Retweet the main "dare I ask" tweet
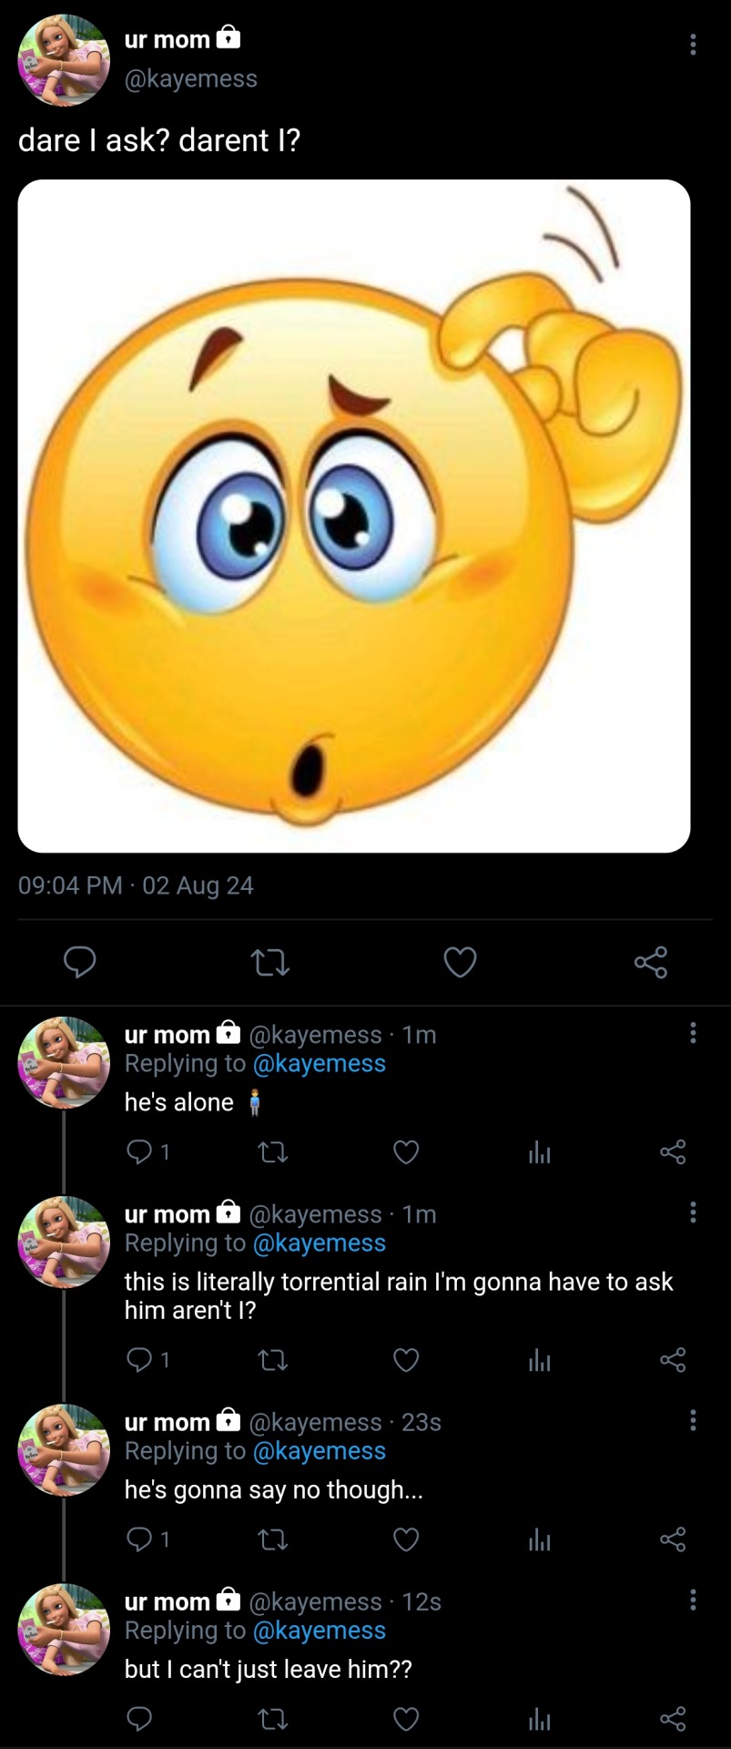This screenshot has height=1749, width=731. tap(270, 963)
